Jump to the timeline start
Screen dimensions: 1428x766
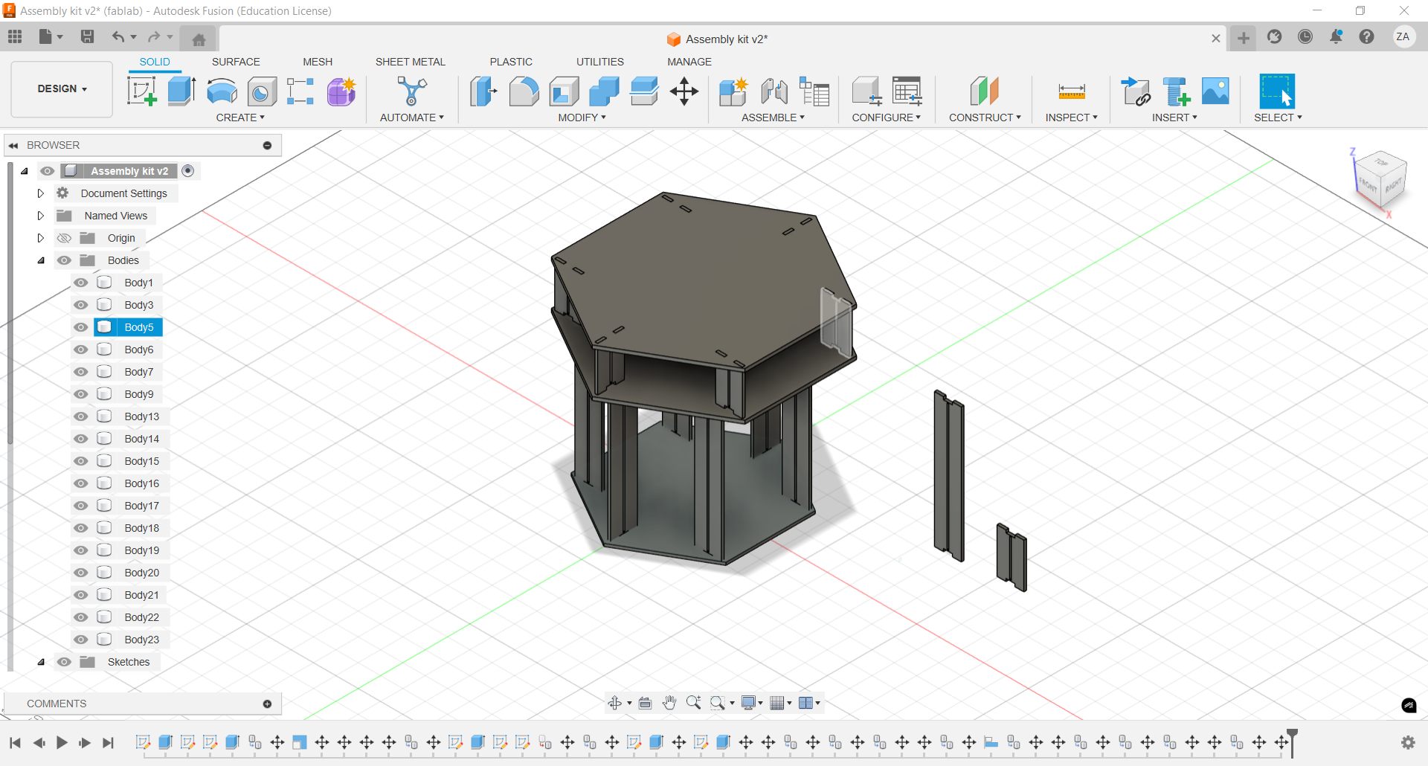tap(15, 742)
